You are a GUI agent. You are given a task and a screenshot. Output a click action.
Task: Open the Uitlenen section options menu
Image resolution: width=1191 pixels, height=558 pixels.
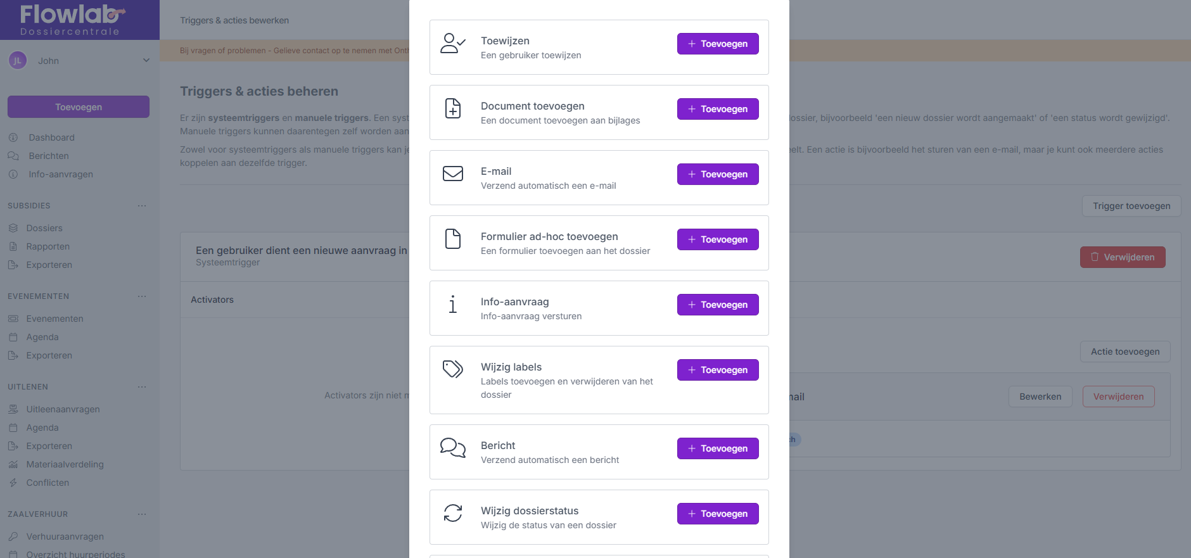click(142, 387)
